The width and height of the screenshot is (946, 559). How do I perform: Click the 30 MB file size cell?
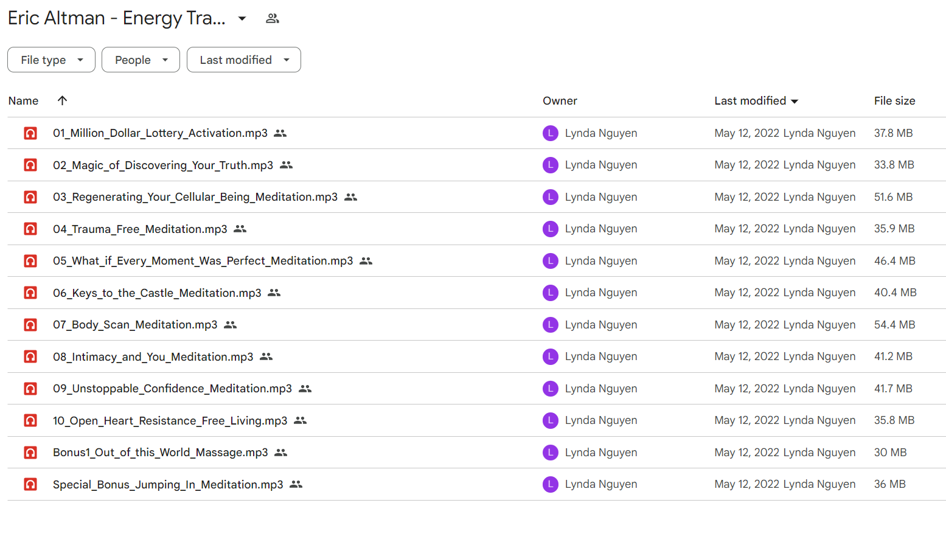[x=890, y=453]
